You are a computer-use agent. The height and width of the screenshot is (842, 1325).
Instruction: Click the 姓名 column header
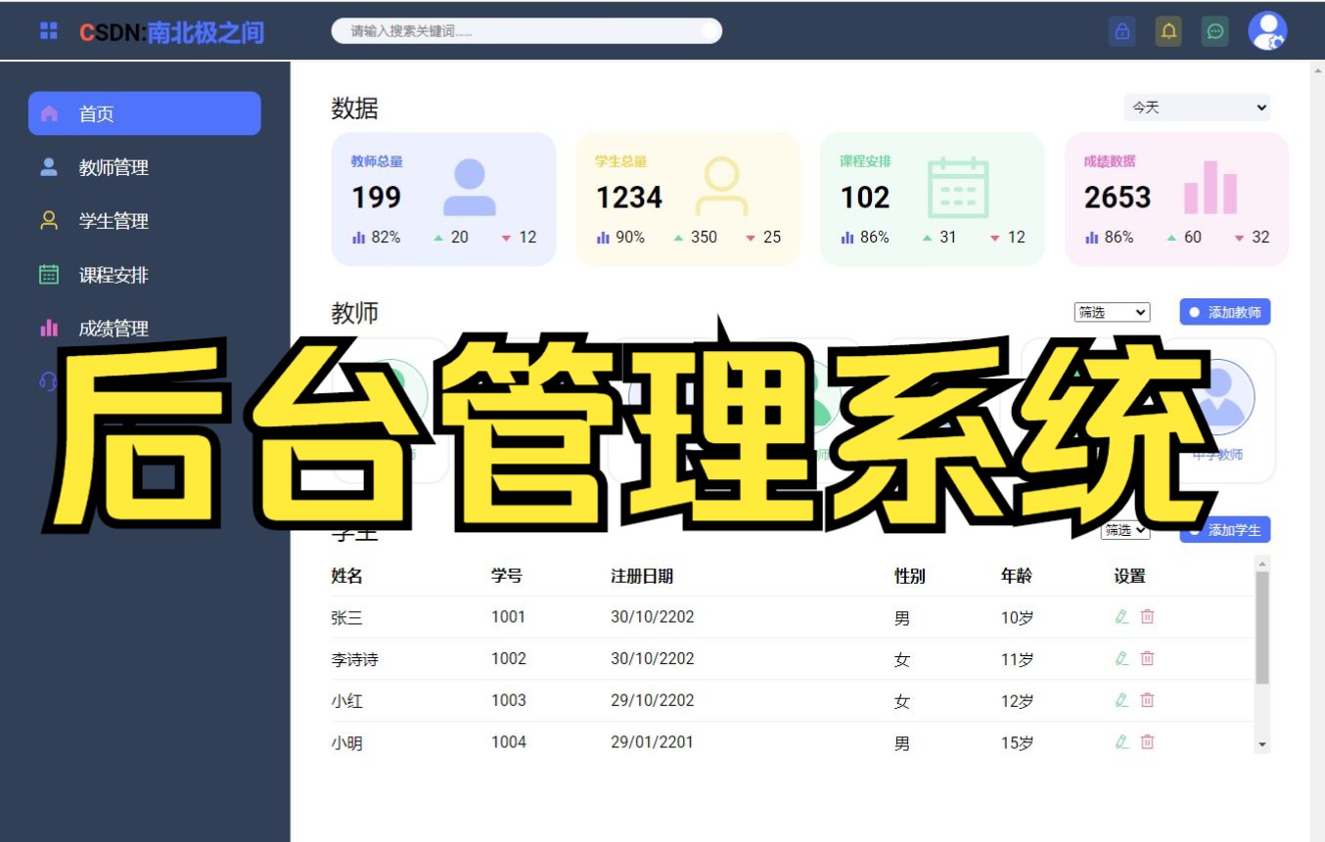pyautogui.click(x=347, y=576)
